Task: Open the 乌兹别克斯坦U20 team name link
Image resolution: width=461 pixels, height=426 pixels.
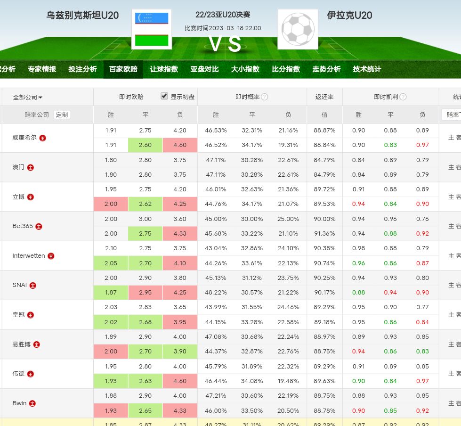Action: tap(82, 16)
